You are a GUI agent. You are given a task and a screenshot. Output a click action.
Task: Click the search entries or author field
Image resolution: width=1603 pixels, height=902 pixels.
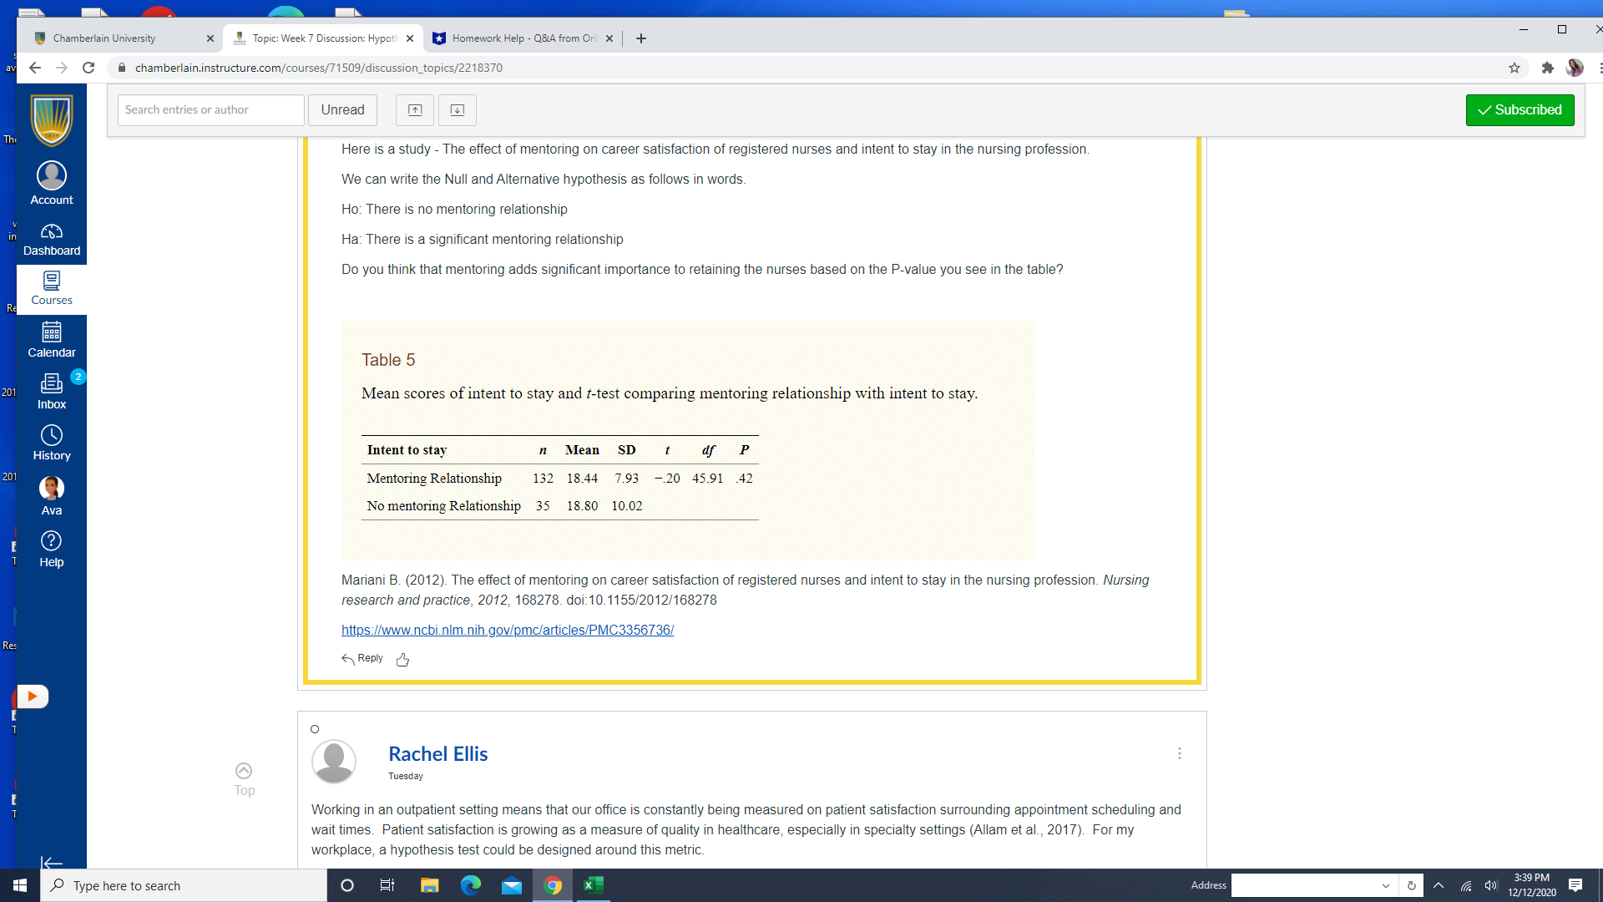[210, 109]
